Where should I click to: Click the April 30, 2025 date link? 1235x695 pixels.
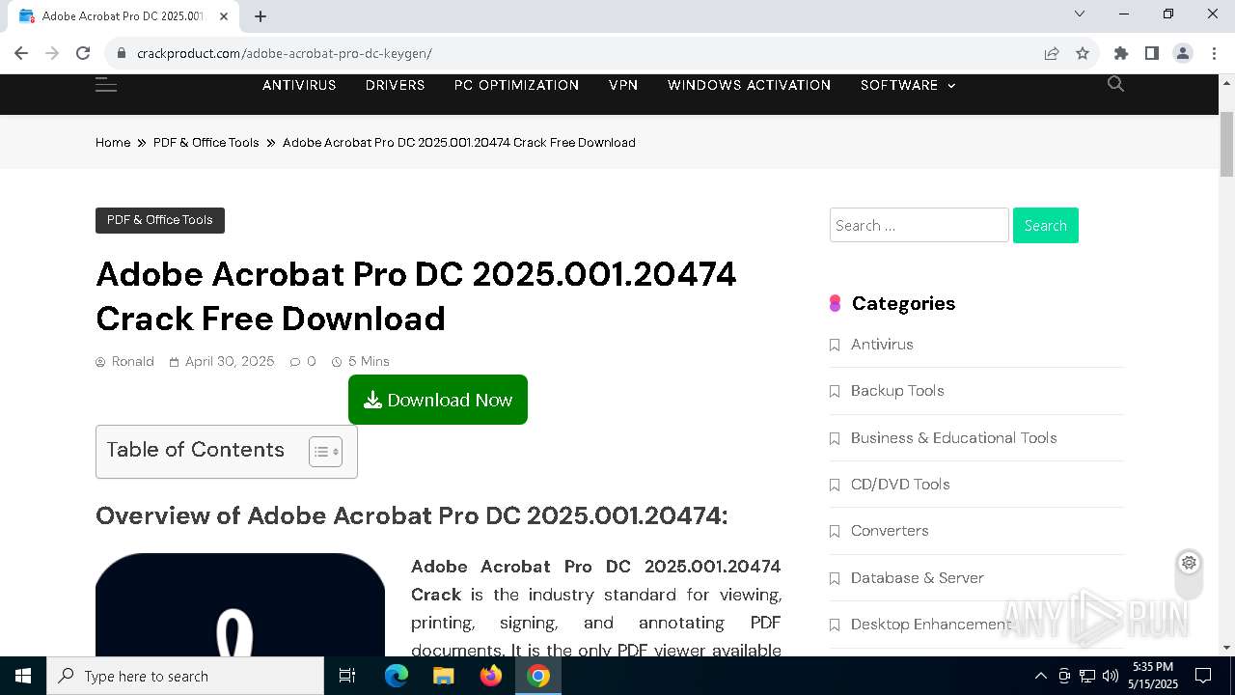(x=230, y=361)
